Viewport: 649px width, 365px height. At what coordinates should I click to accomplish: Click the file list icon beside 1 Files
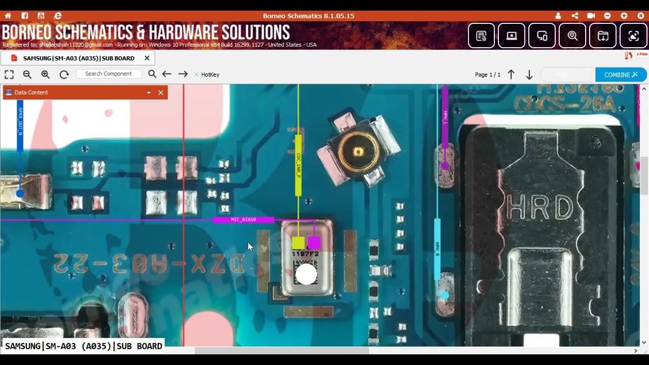[x=629, y=55]
